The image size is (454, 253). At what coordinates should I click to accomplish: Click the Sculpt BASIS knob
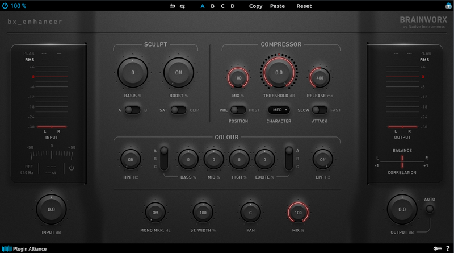[x=133, y=73]
